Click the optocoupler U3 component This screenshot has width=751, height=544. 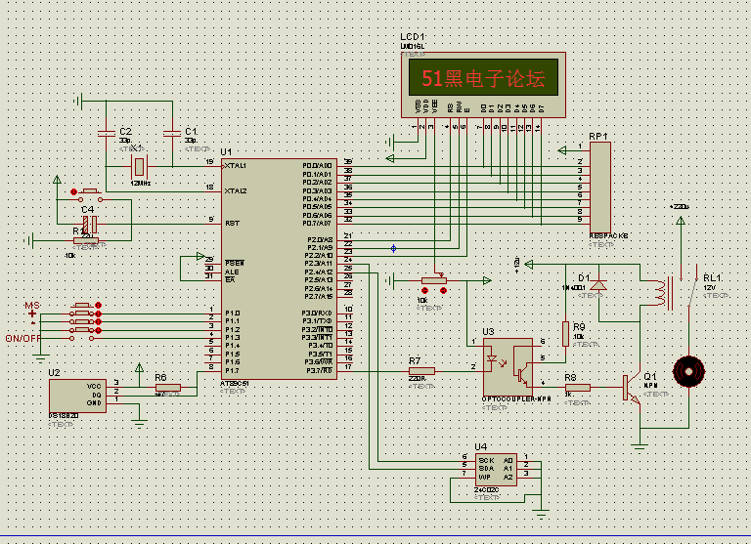[507, 366]
